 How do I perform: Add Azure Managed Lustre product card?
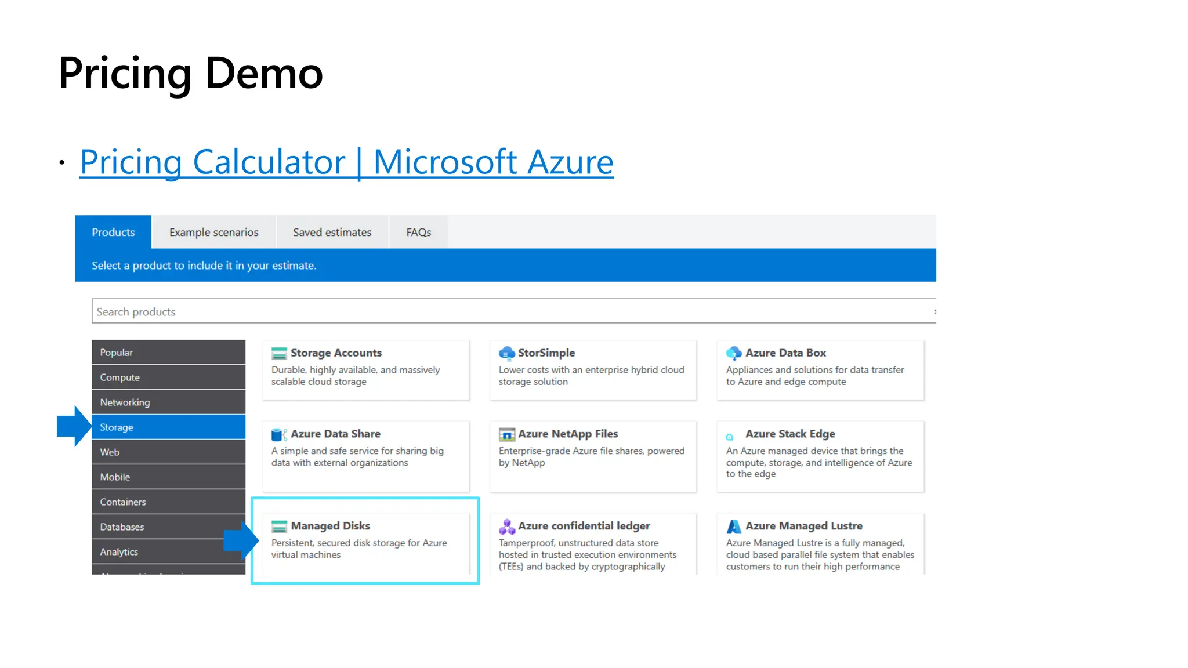[x=820, y=544]
